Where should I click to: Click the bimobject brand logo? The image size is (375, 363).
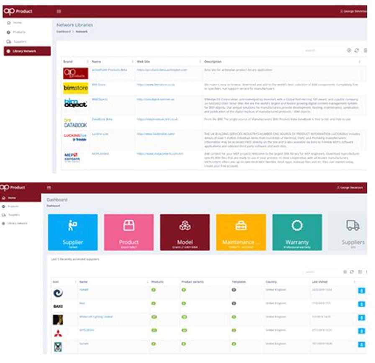76,103
